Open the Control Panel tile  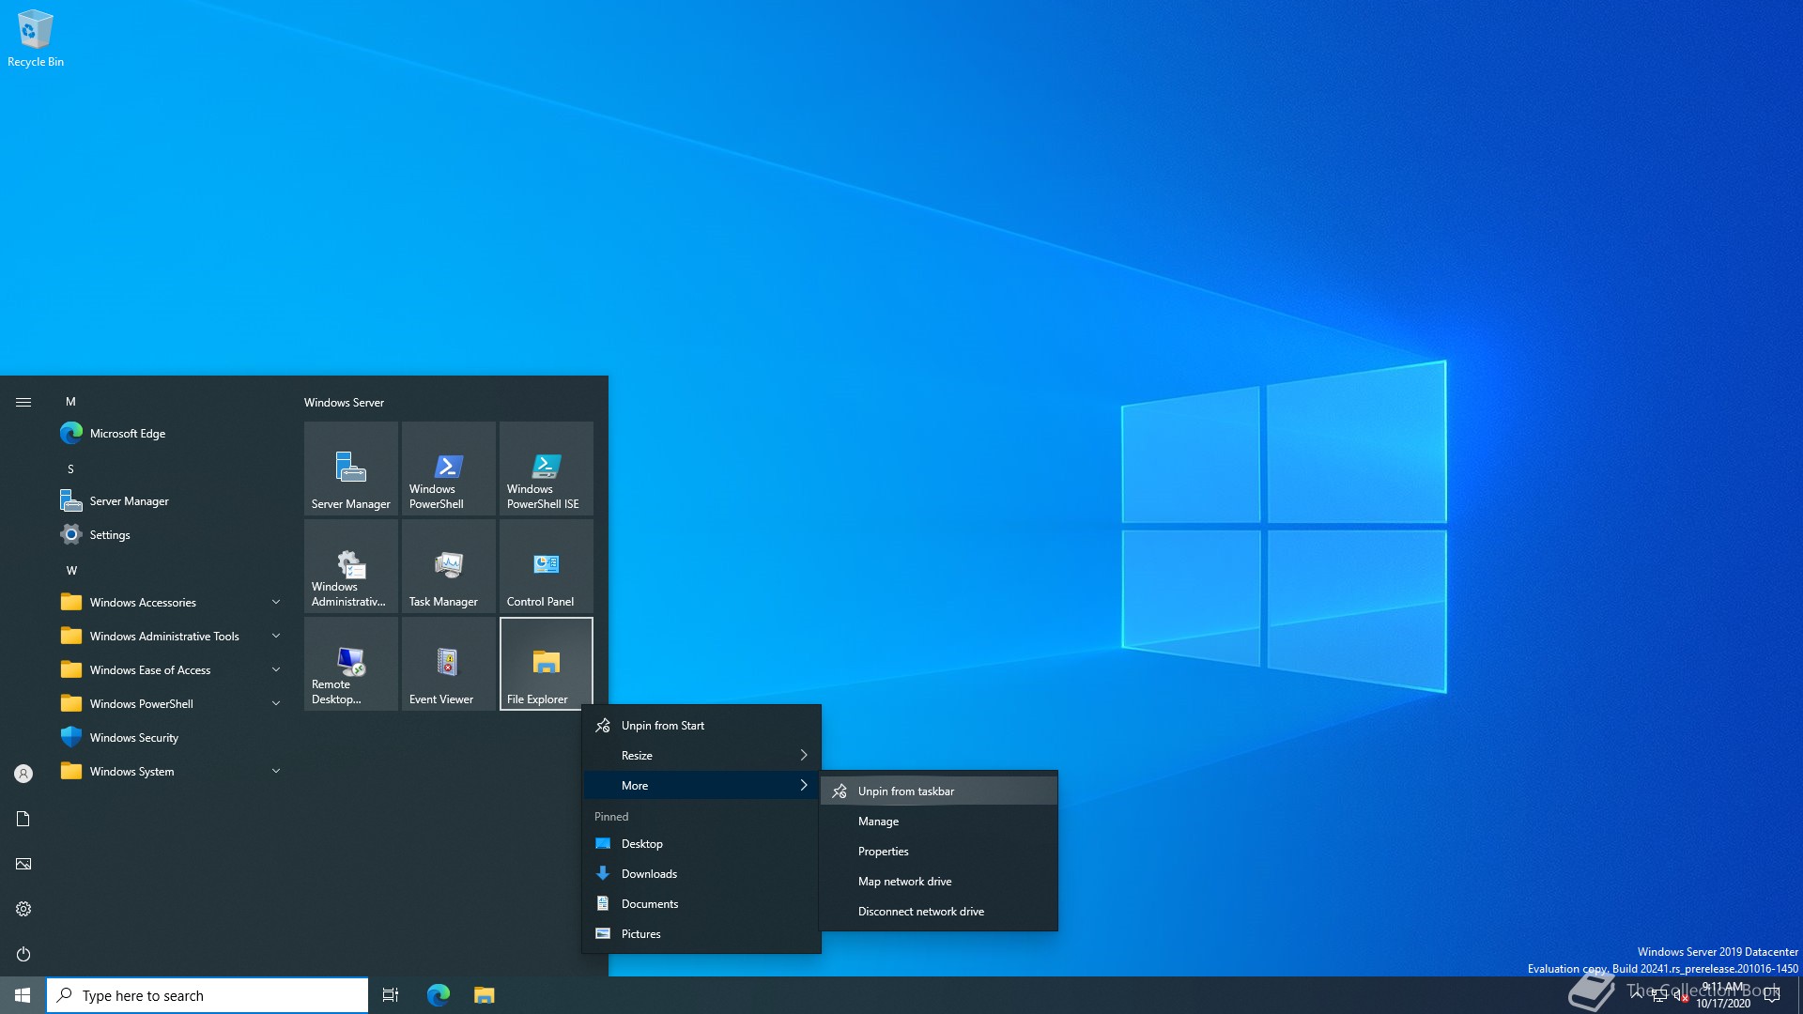547,565
